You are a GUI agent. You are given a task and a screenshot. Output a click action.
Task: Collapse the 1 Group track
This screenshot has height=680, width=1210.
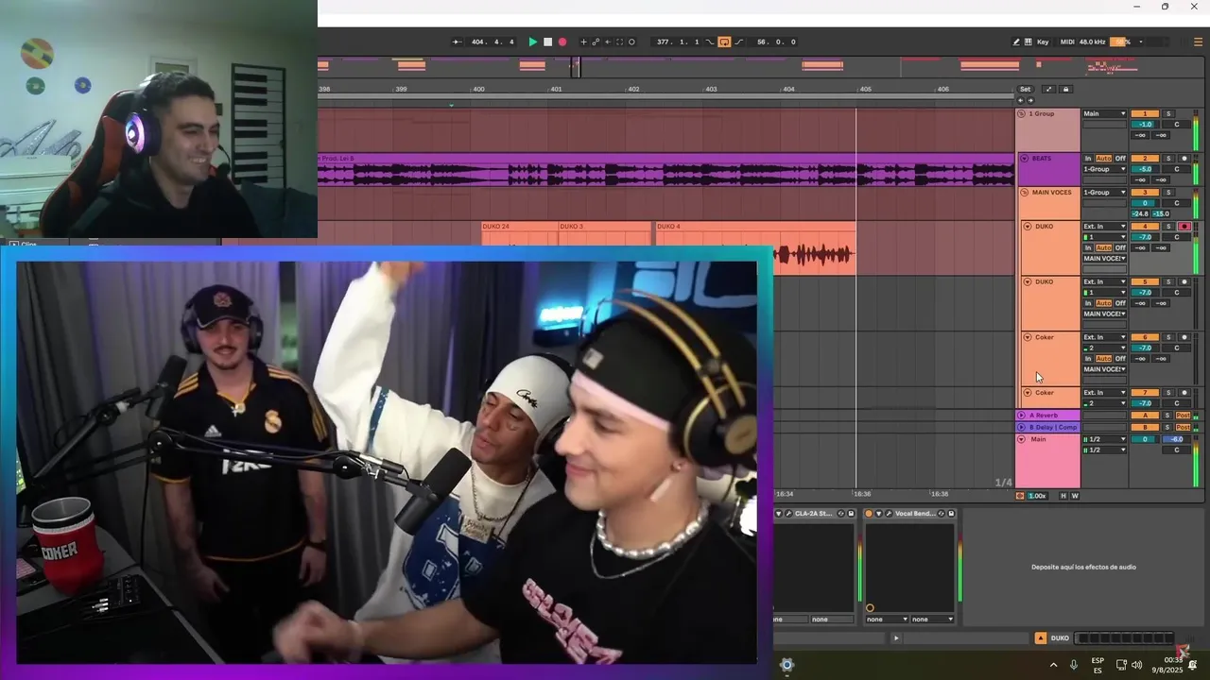click(1021, 113)
